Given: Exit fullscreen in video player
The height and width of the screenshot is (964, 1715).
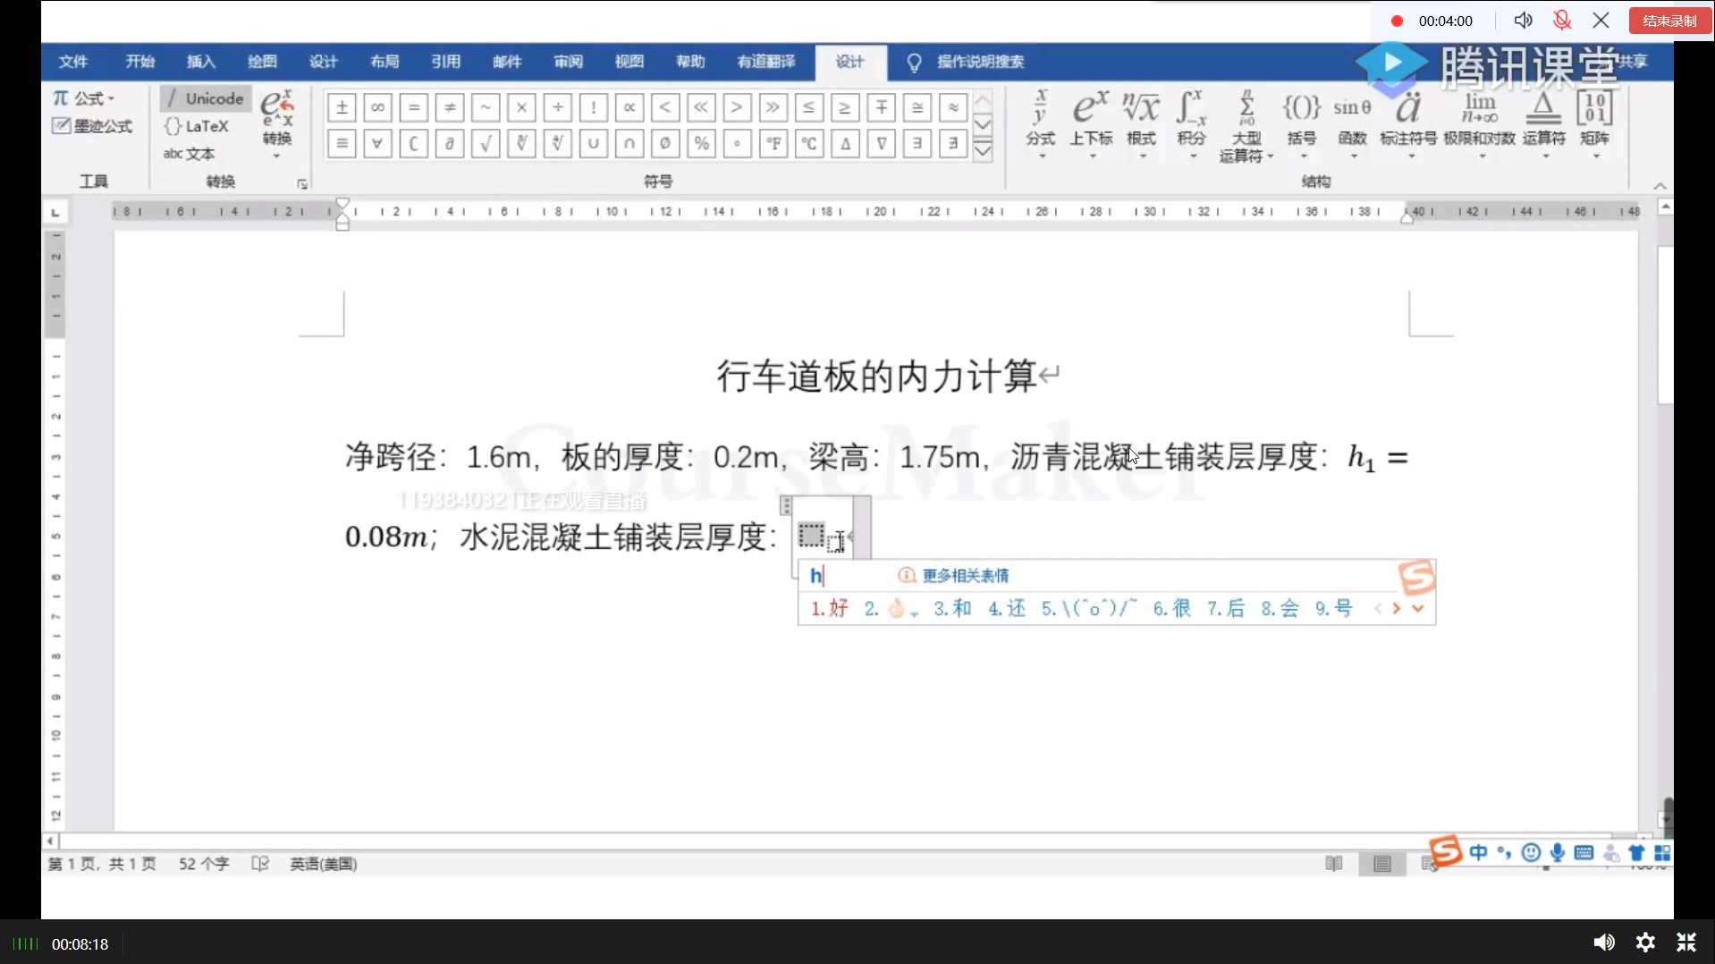Looking at the screenshot, I should click(x=1686, y=942).
